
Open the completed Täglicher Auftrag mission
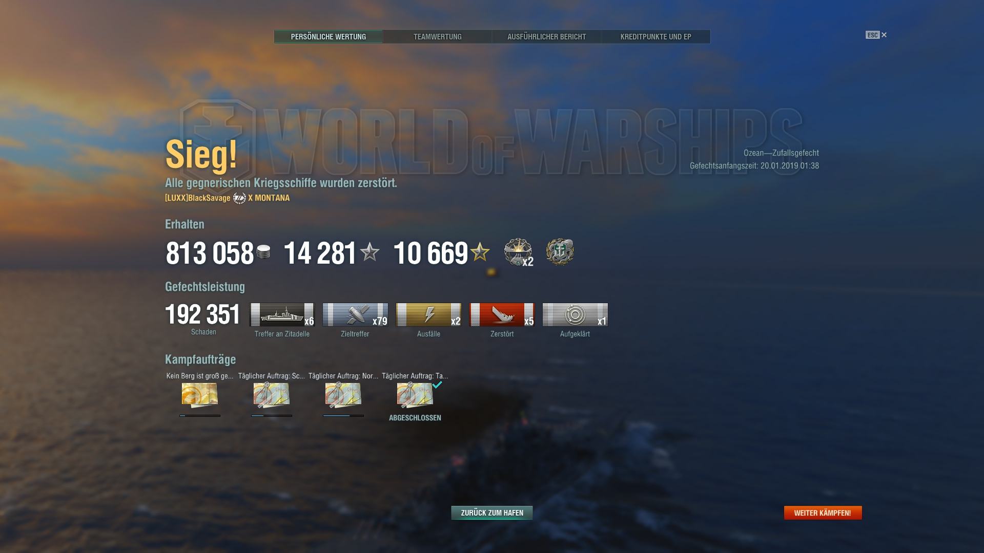(415, 395)
